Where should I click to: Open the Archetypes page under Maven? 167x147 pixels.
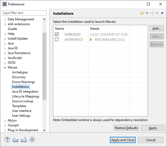pos(20,72)
